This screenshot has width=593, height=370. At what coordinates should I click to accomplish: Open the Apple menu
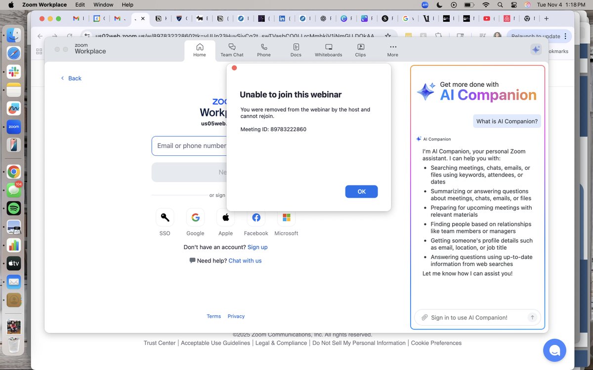(11, 4)
